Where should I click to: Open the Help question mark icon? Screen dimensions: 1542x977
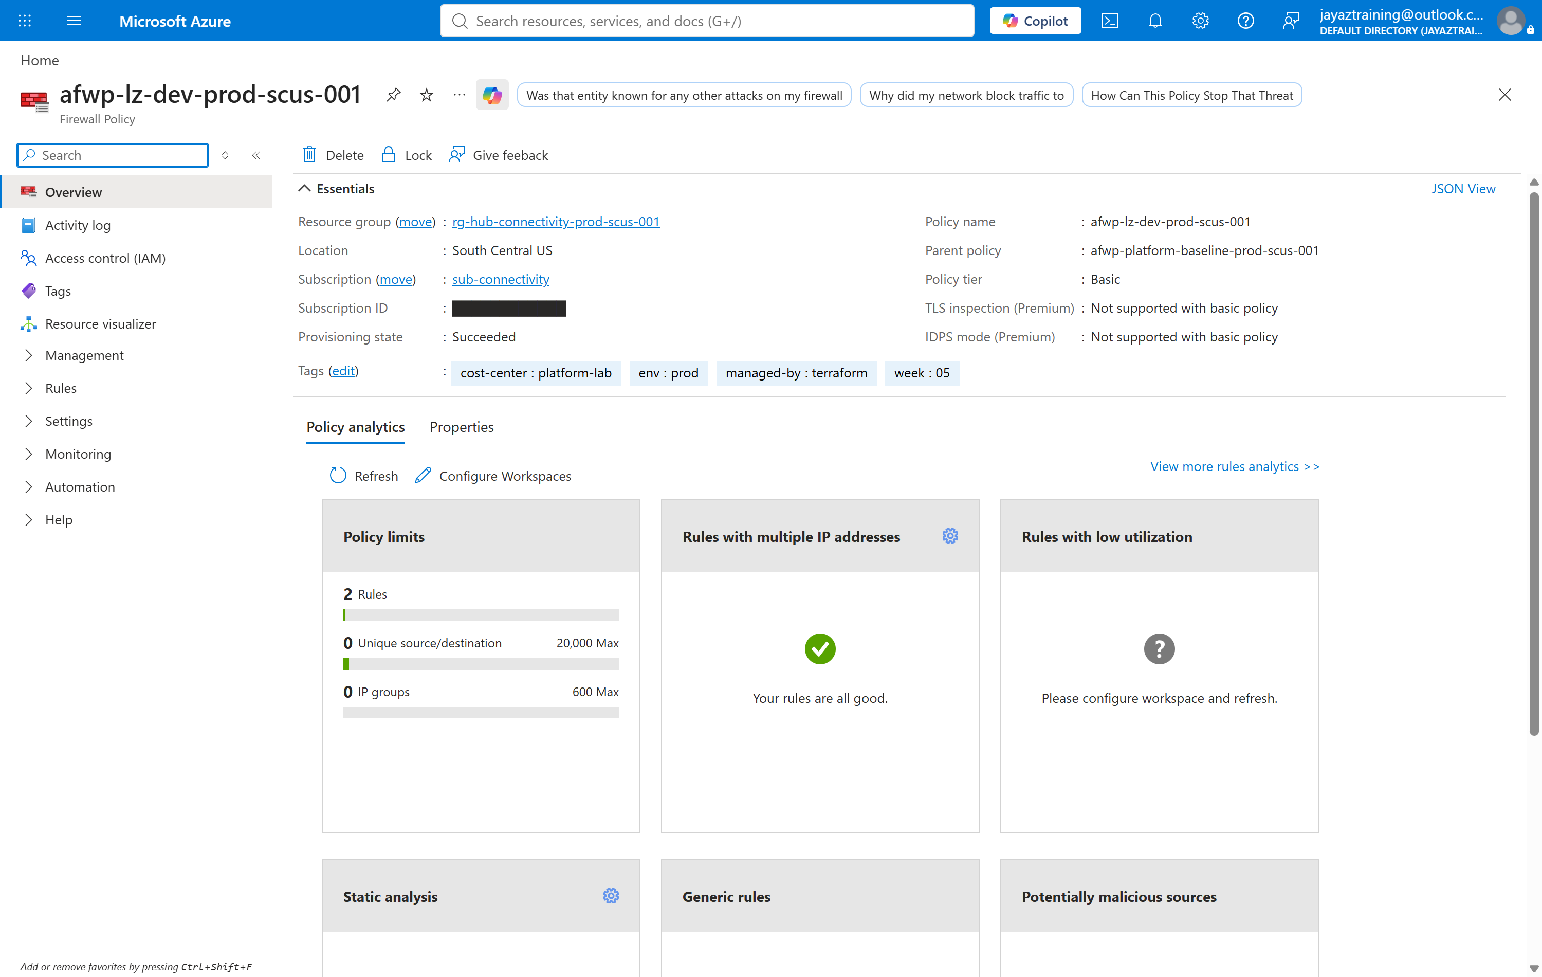[x=1245, y=21]
